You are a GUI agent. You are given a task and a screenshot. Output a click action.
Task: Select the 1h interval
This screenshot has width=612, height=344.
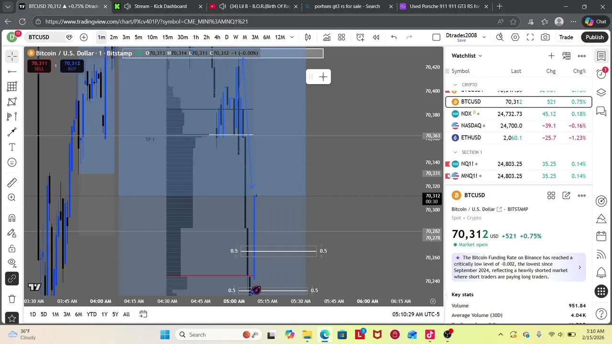point(196,37)
